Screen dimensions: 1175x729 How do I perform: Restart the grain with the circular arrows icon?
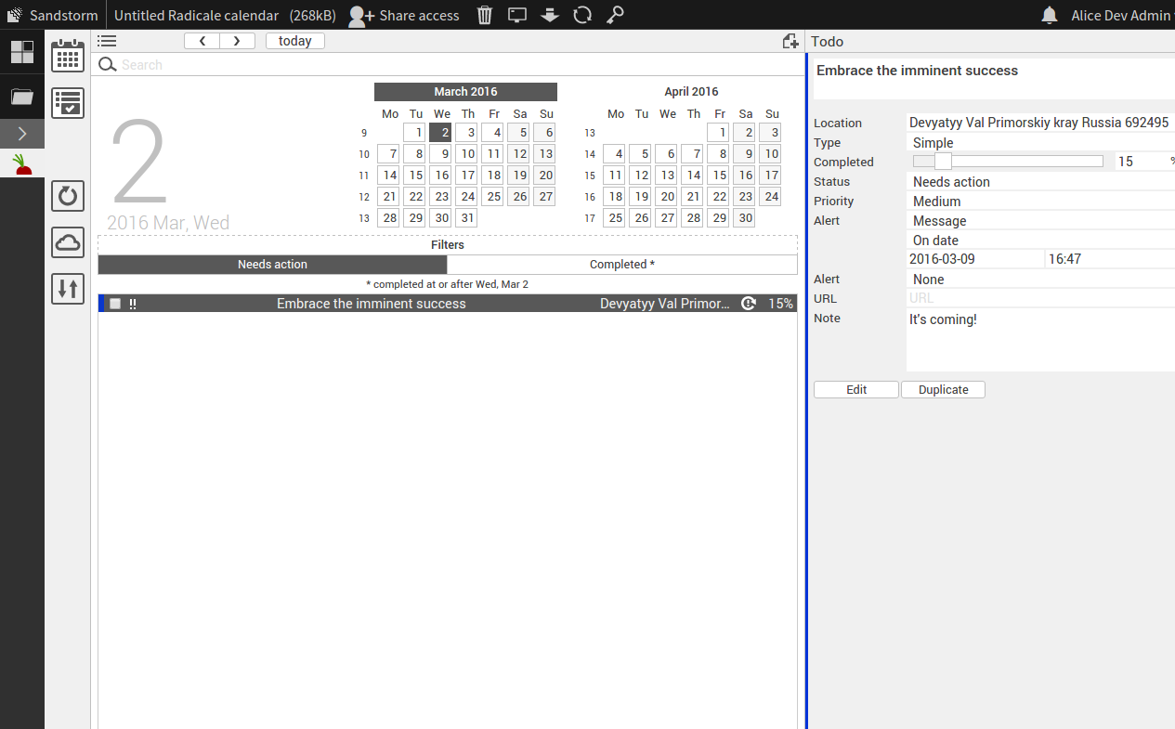pyautogui.click(x=582, y=15)
